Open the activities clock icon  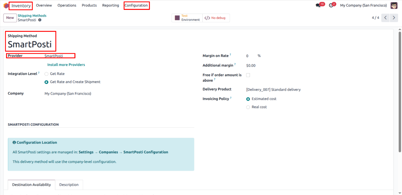point(331,5)
